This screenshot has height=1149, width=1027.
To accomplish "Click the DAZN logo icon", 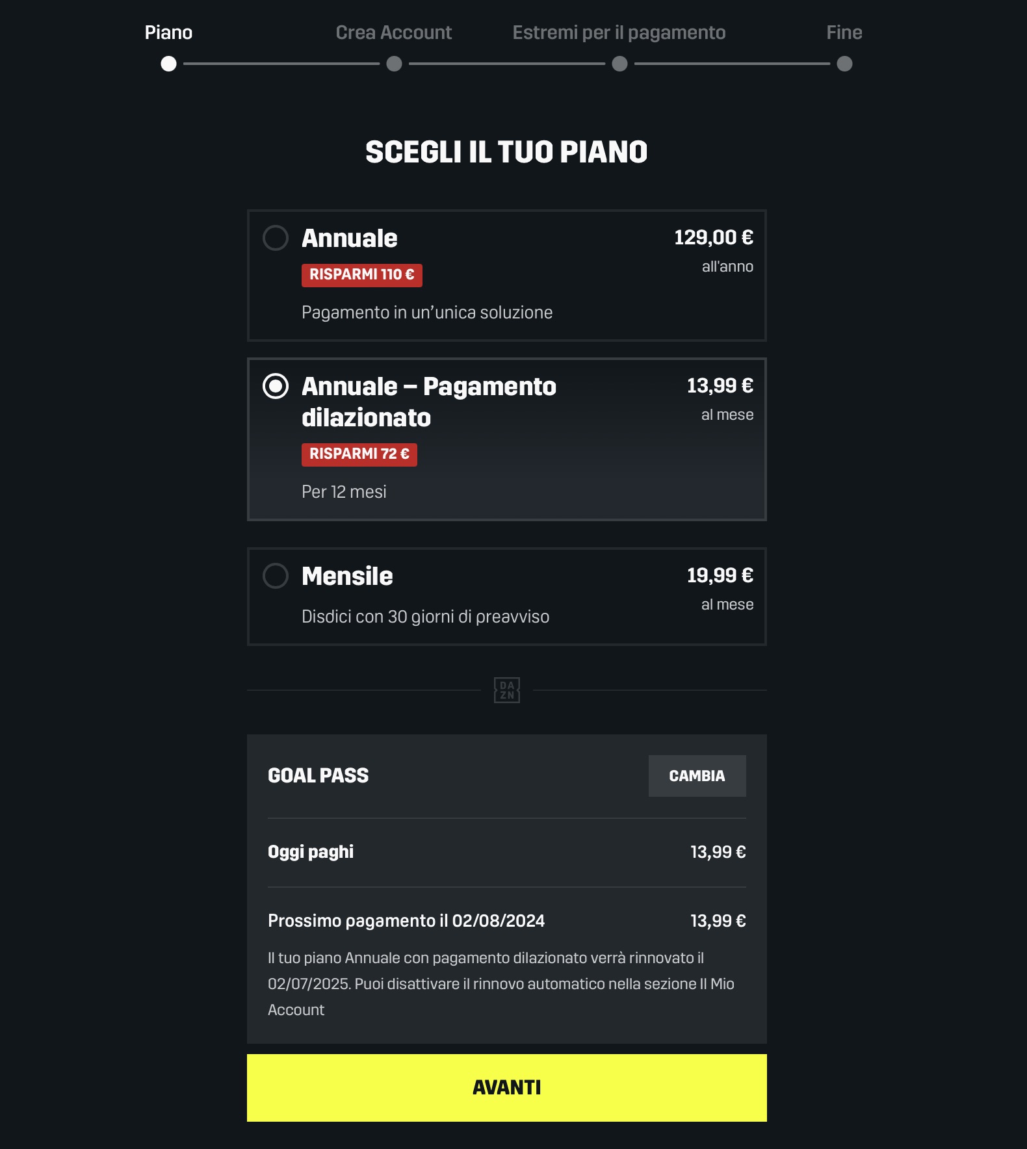I will [x=507, y=690].
